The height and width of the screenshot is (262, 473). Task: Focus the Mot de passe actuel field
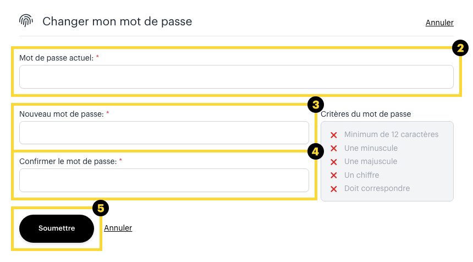coord(237,77)
